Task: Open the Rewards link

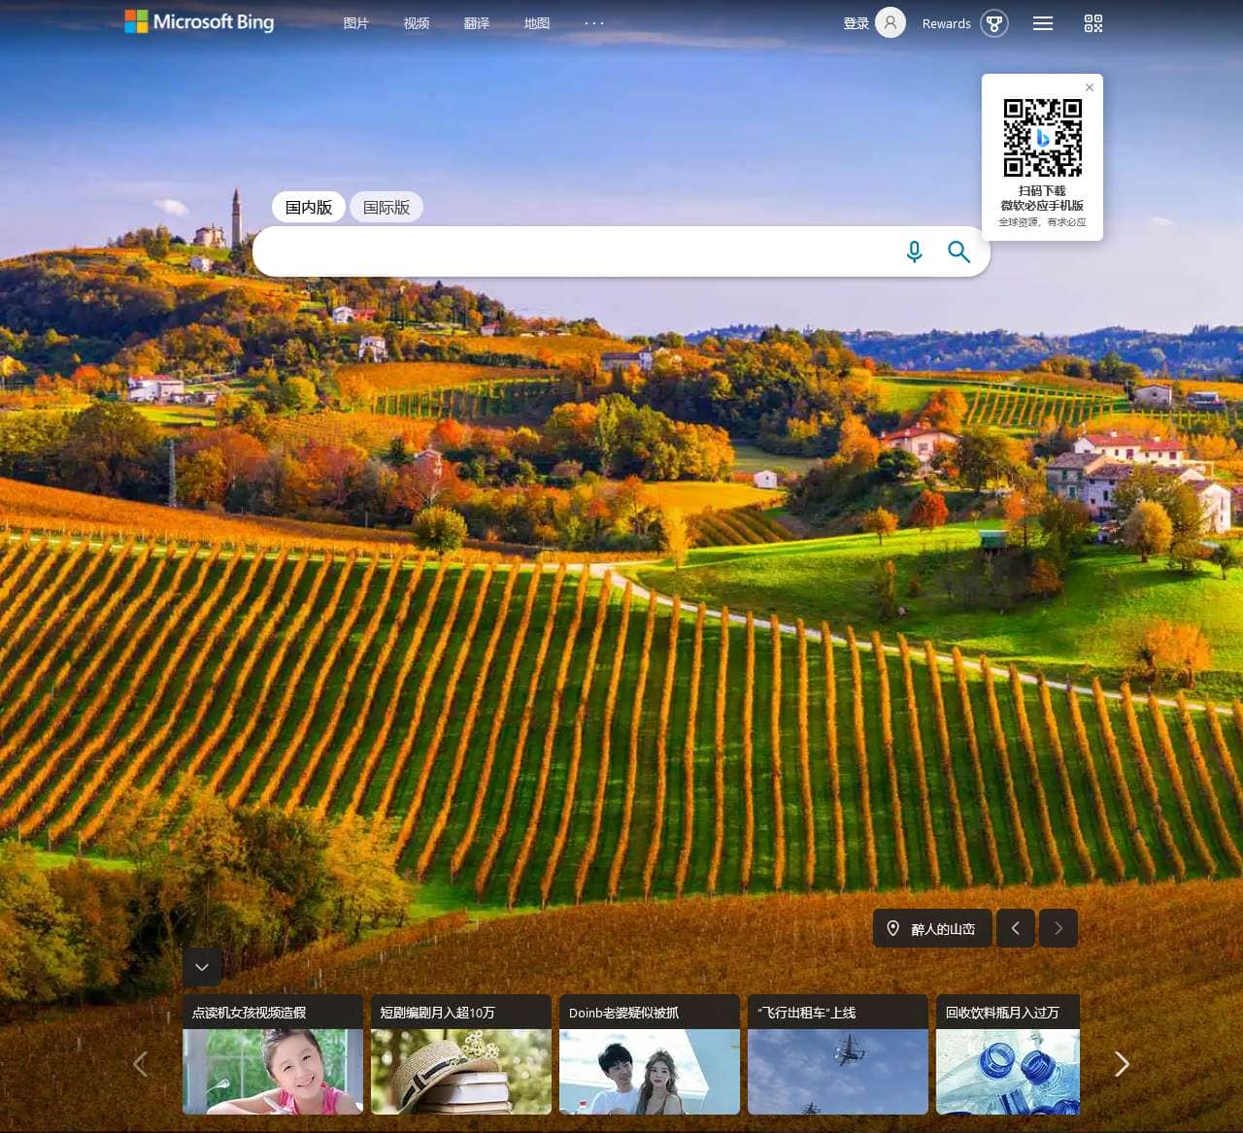Action: (947, 23)
